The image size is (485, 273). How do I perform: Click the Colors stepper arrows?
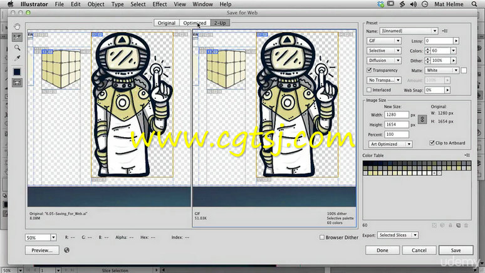click(427, 51)
